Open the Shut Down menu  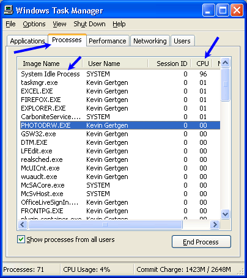point(89,24)
